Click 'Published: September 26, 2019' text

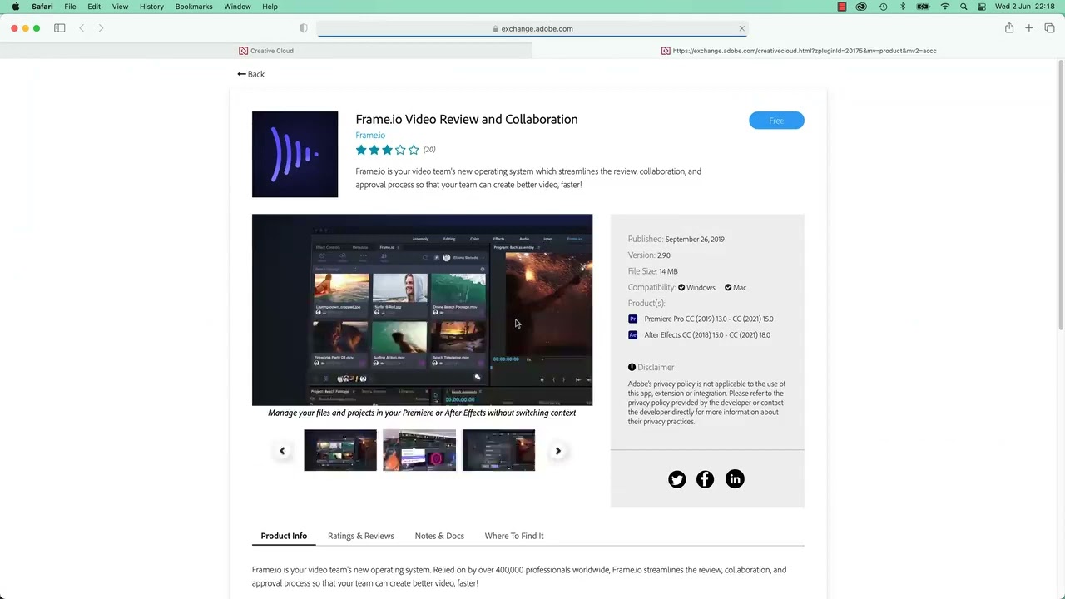click(x=676, y=239)
